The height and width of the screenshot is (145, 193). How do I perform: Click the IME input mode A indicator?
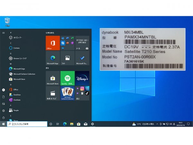tap(174, 124)
